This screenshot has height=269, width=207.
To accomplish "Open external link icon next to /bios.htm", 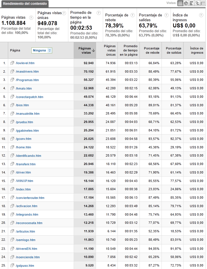I will pos(12,105).
